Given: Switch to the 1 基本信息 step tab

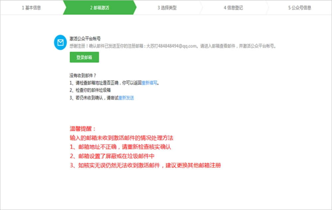Looking at the screenshot, I should [32, 8].
